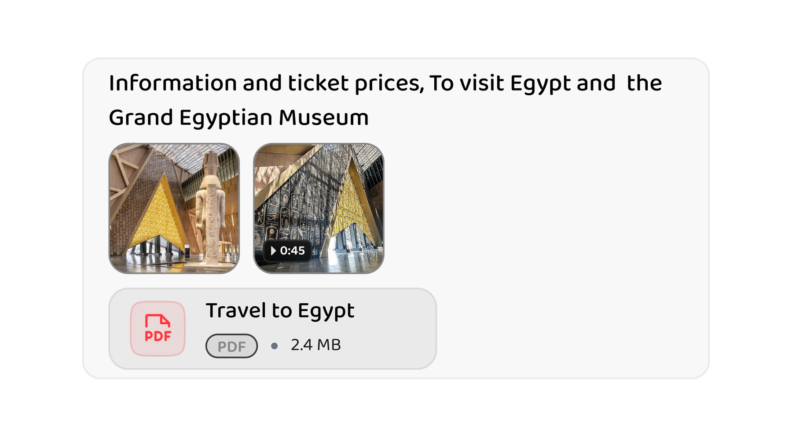Click the yellow pyramid in the video thumbnail

point(352,207)
